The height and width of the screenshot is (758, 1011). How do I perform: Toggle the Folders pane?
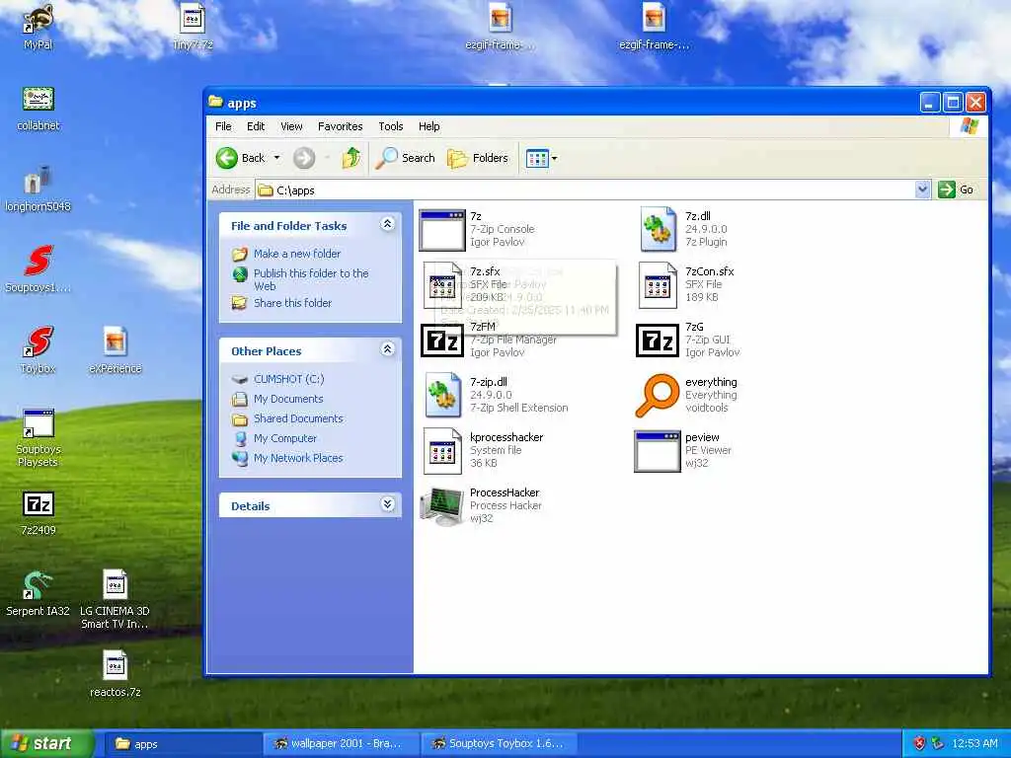click(478, 158)
